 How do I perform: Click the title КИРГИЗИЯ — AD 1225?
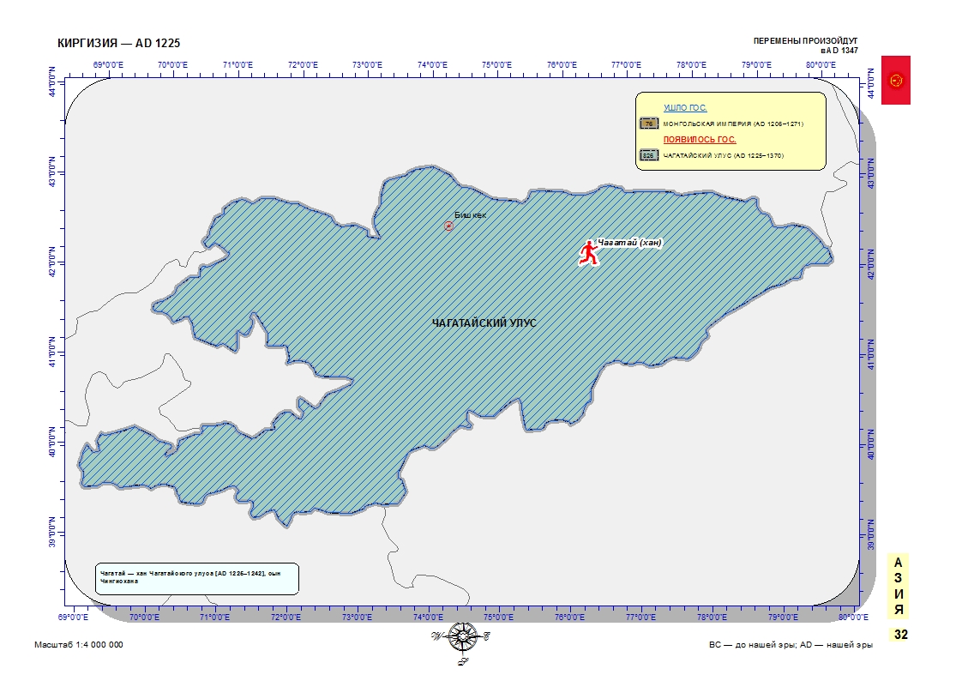(x=119, y=43)
